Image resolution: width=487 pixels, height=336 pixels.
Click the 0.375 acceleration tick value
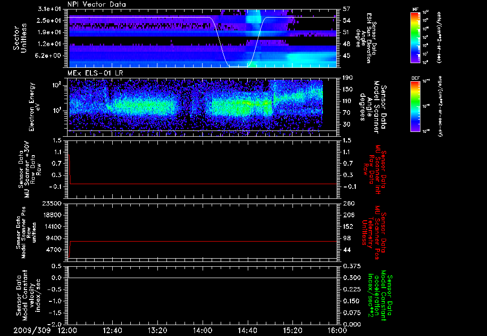pyautogui.click(x=352, y=266)
